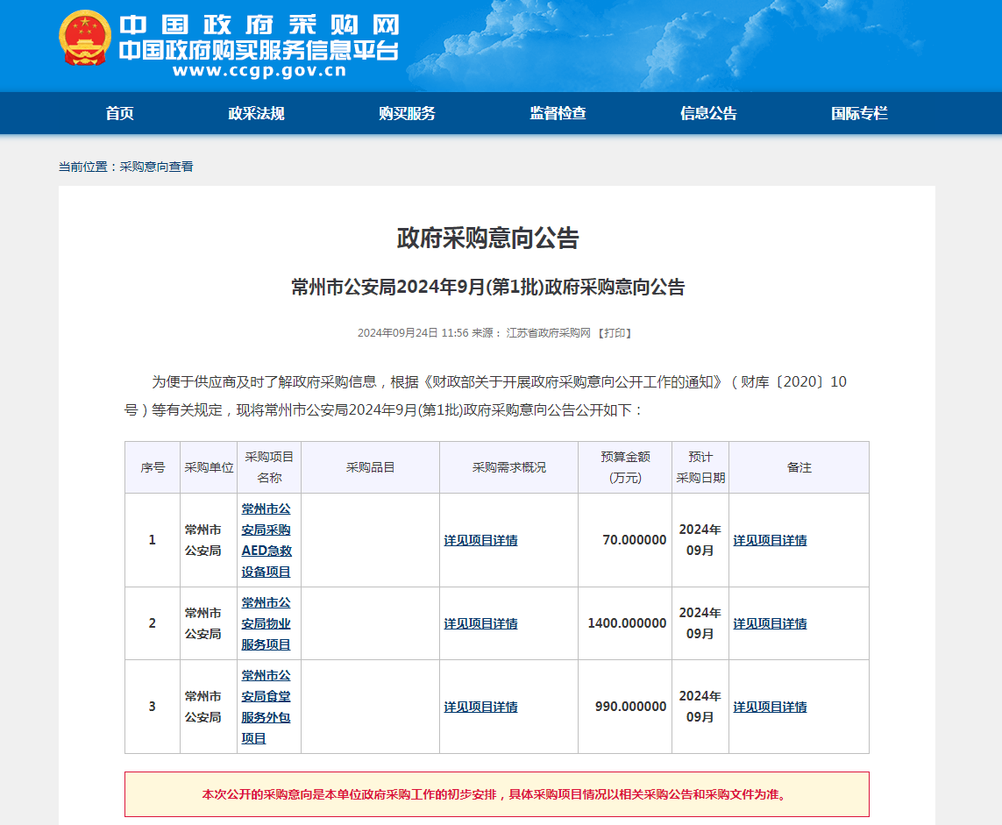Click the 采购意向查看 breadcrumb text

pyautogui.click(x=156, y=167)
